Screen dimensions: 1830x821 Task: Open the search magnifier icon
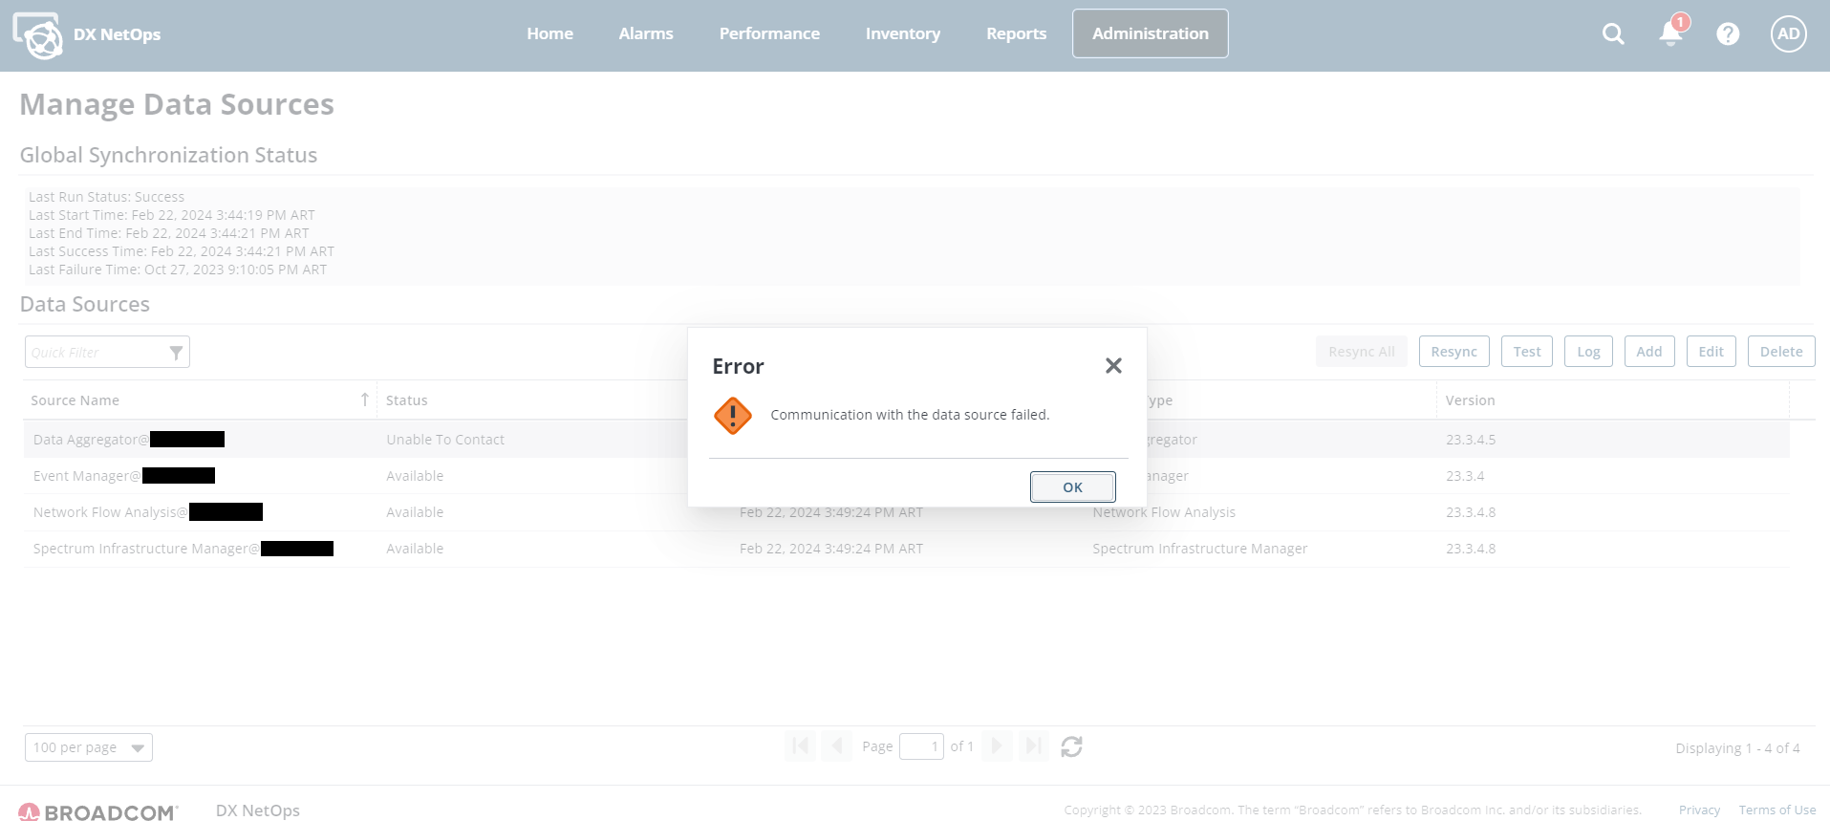pyautogui.click(x=1613, y=34)
